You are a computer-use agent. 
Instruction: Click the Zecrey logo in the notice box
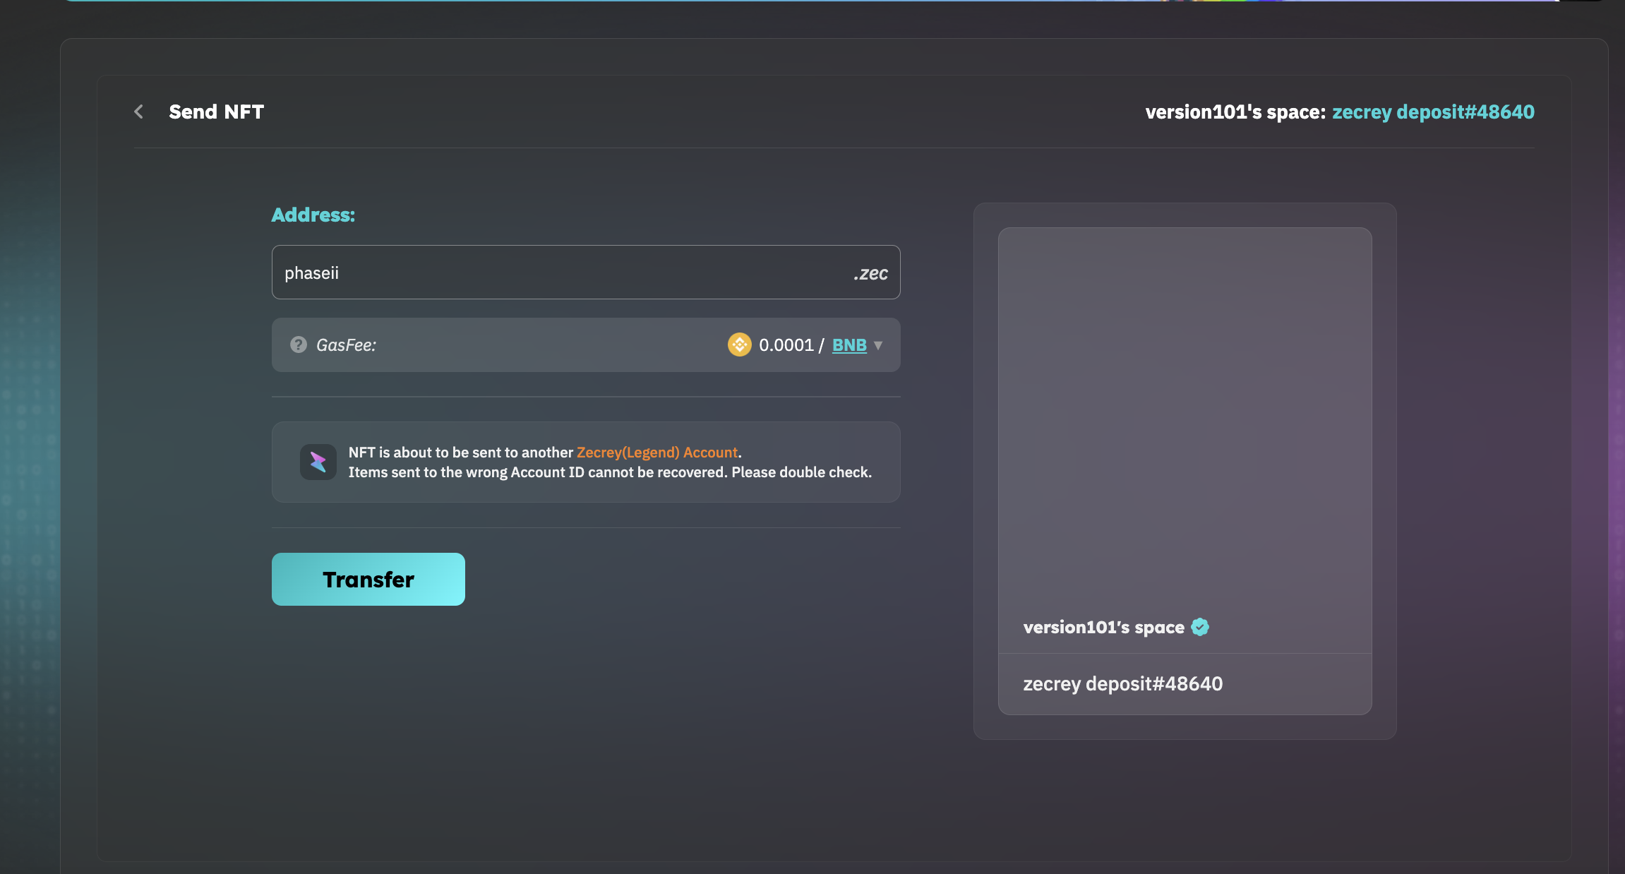[318, 462]
